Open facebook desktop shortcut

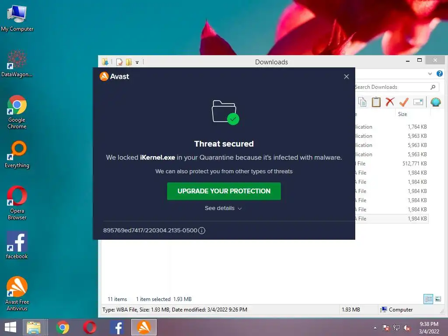click(17, 245)
